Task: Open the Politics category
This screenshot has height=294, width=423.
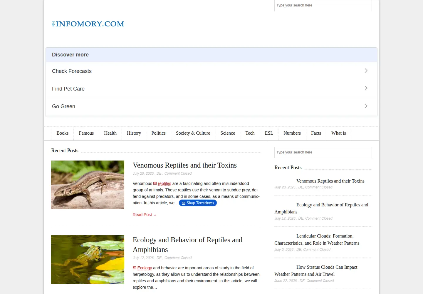Action: [x=159, y=133]
